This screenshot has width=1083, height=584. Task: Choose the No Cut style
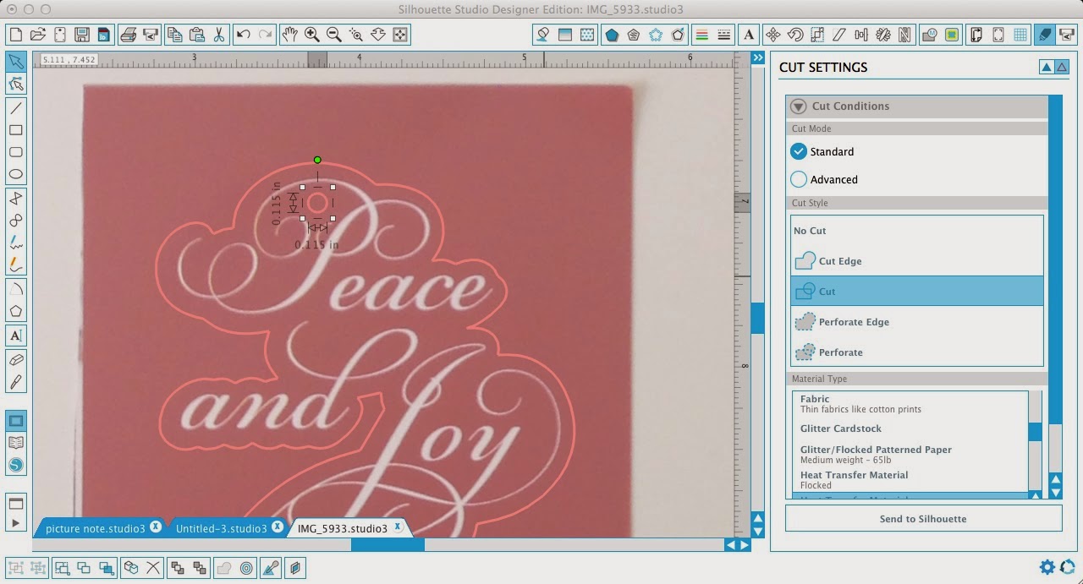pos(917,231)
